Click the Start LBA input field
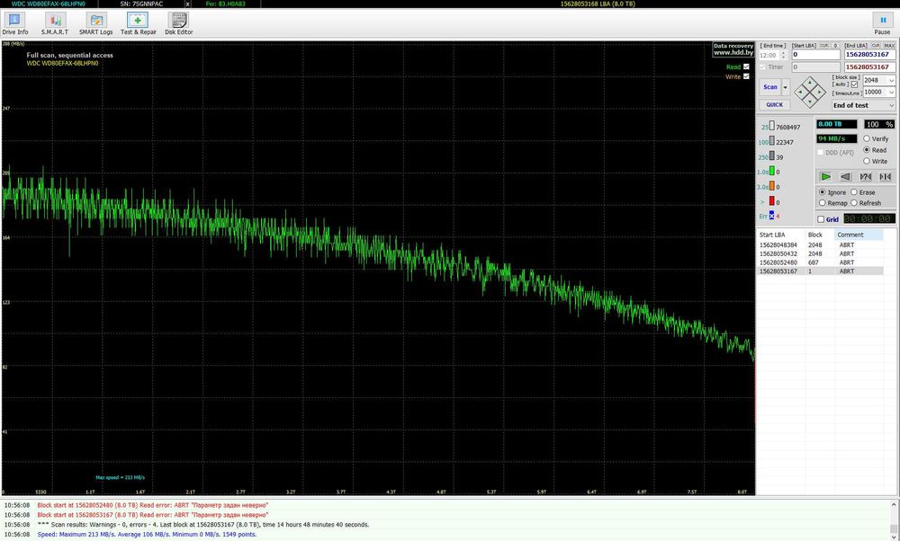 point(814,54)
